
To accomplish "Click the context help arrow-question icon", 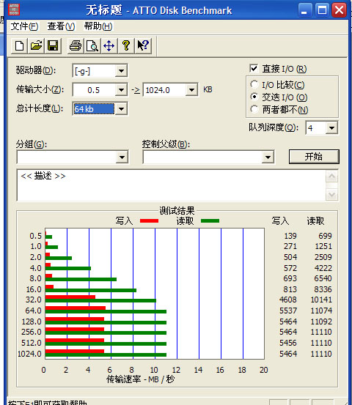I will [143, 46].
